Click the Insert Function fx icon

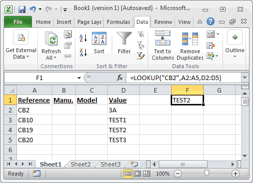pyautogui.click(x=120, y=78)
